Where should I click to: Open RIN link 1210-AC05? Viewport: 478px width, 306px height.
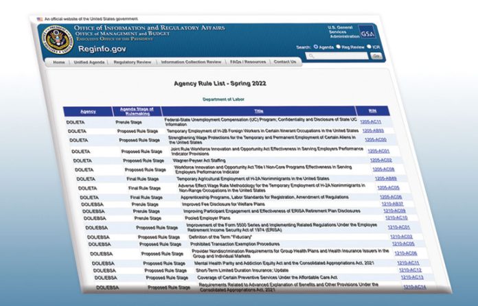click(403, 244)
